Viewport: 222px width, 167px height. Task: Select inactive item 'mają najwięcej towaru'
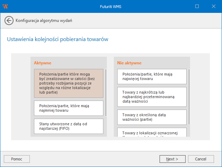click(x=152, y=76)
